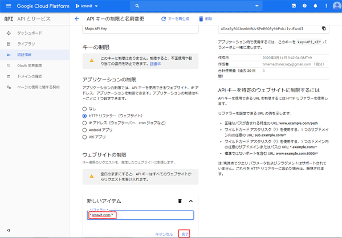Click the API key value text
342x238 pixels.
coord(262,29)
